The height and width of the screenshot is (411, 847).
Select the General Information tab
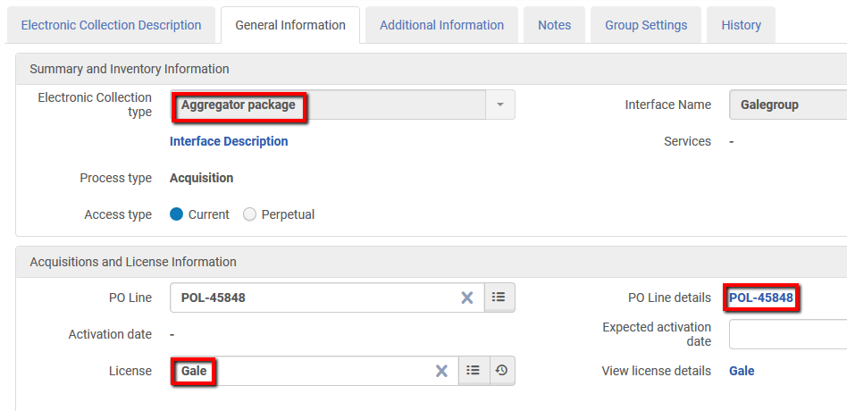290,25
